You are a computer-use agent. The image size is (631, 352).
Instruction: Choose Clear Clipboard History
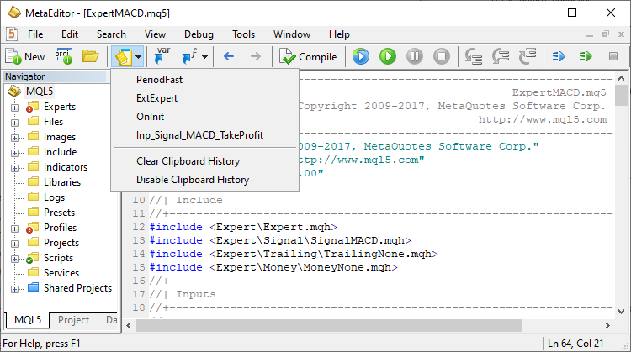(204, 161)
